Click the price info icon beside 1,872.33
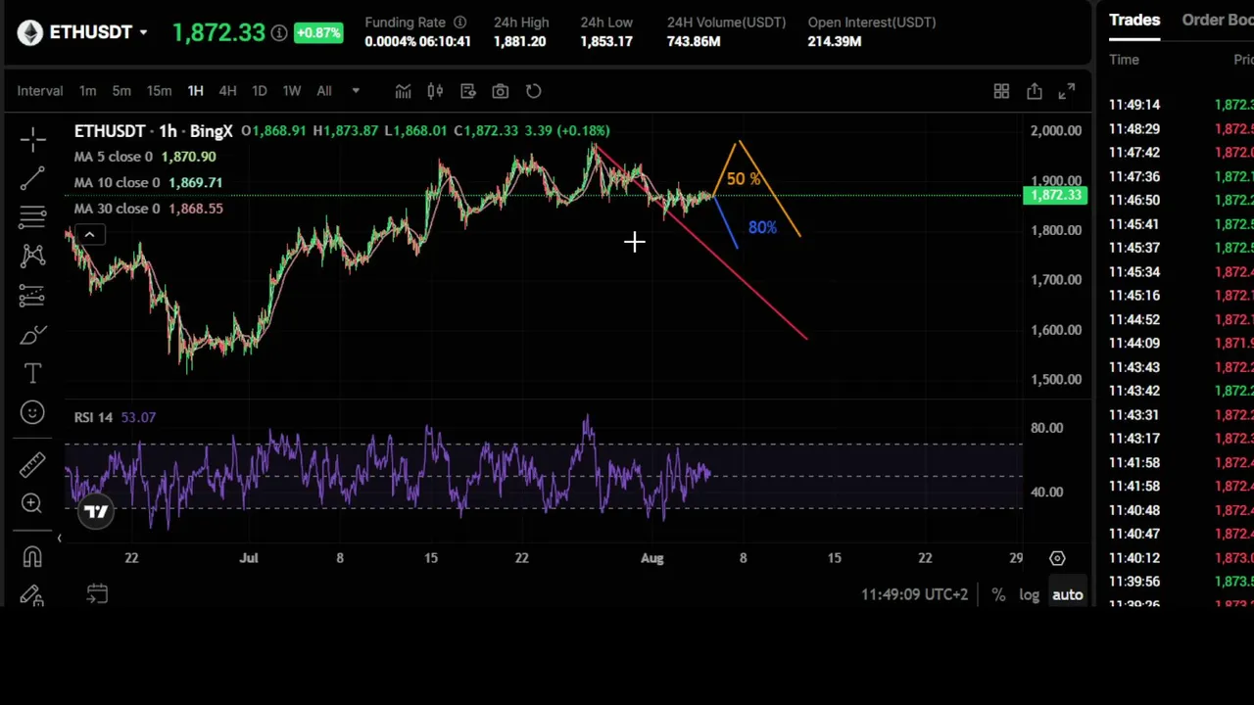1254x705 pixels. tap(279, 33)
